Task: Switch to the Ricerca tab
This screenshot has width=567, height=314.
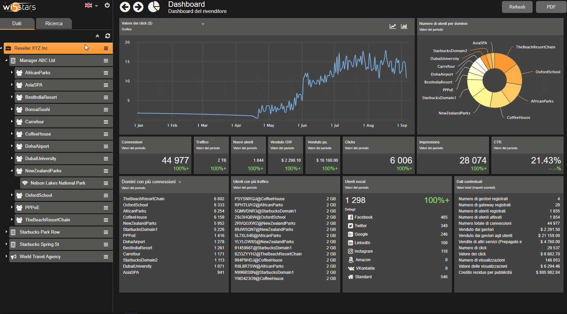Action: click(x=54, y=23)
